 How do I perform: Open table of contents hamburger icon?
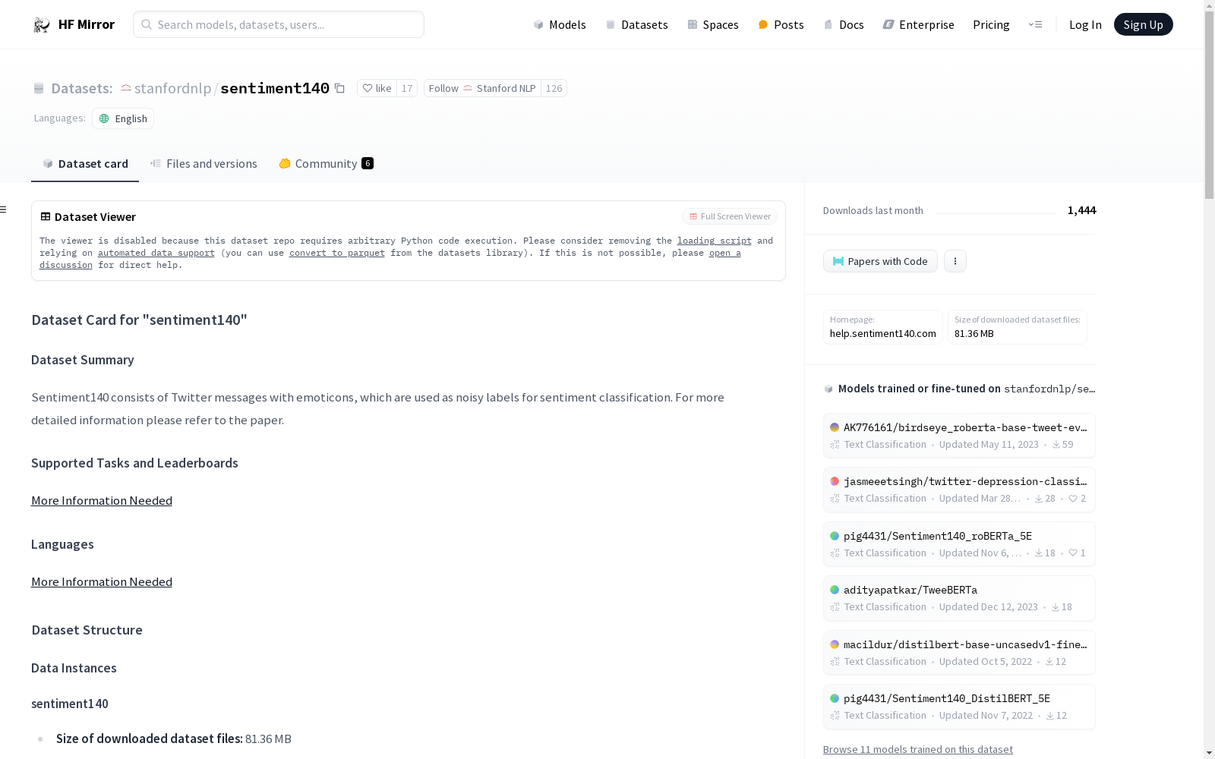4,209
